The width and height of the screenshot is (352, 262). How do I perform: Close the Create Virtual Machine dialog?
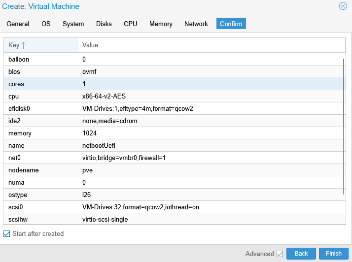click(x=343, y=6)
